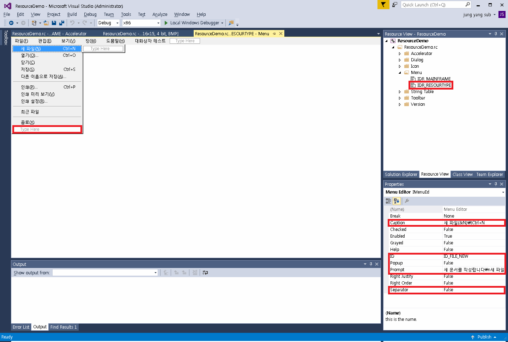Select the 열기(O)... menu entry

[x=47, y=55]
